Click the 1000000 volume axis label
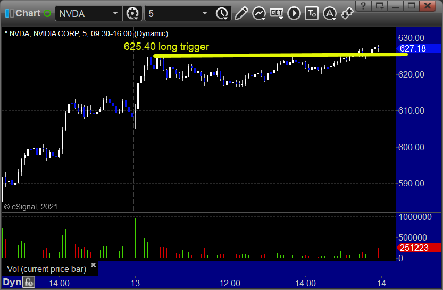 [x=415, y=217]
